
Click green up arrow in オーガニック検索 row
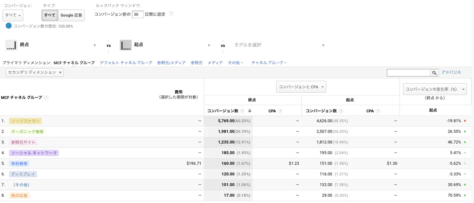465,132
